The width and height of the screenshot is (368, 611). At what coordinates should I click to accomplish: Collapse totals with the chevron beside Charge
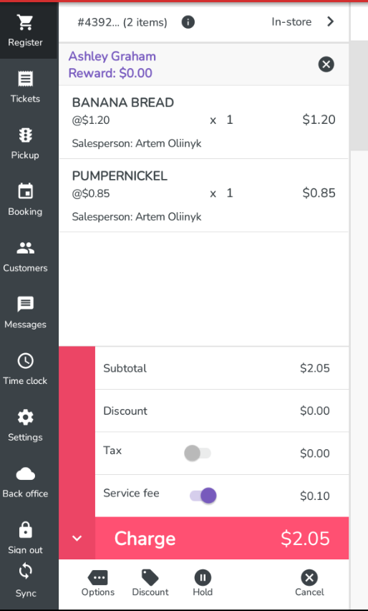[77, 539]
